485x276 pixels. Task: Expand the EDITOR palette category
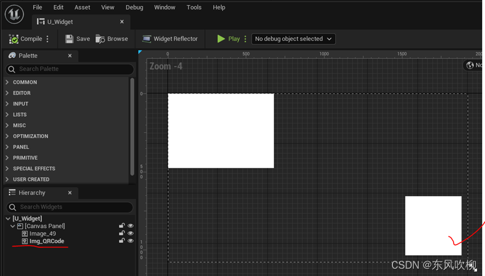click(7, 93)
